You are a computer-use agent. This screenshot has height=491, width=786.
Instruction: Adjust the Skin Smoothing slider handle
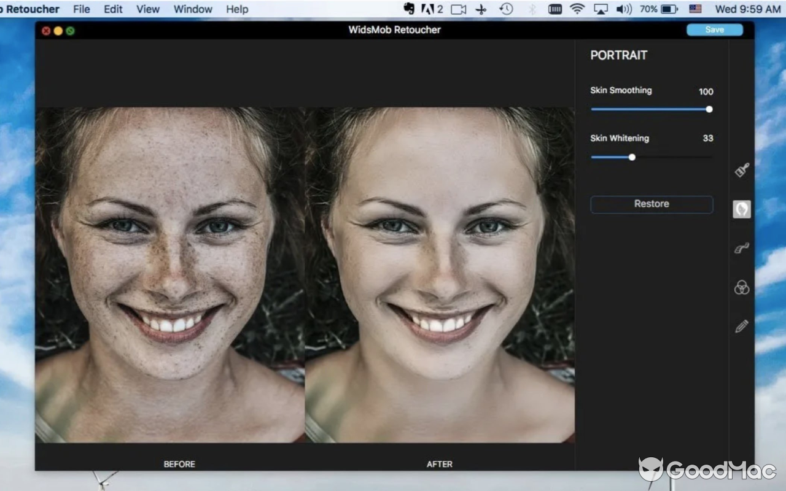709,109
